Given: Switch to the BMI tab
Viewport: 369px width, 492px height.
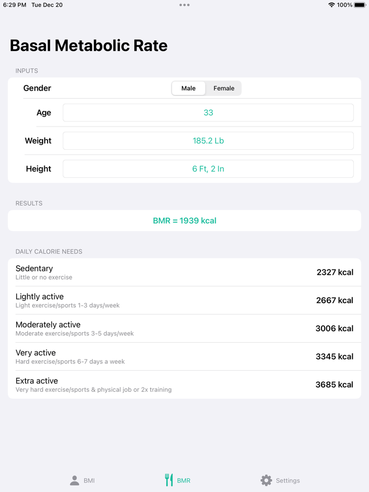Looking at the screenshot, I should coord(82,480).
